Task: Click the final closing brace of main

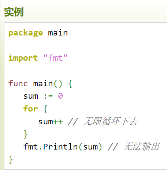Action: [11, 160]
